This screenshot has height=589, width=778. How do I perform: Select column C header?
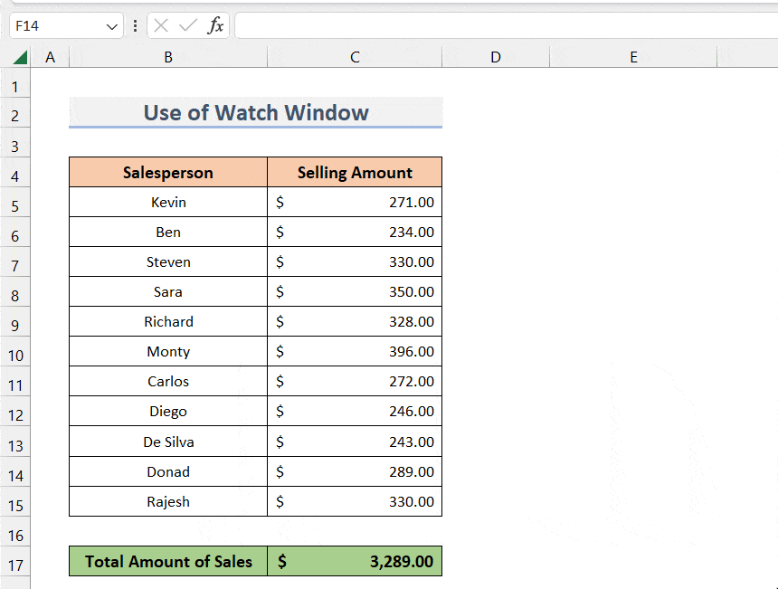tap(355, 57)
